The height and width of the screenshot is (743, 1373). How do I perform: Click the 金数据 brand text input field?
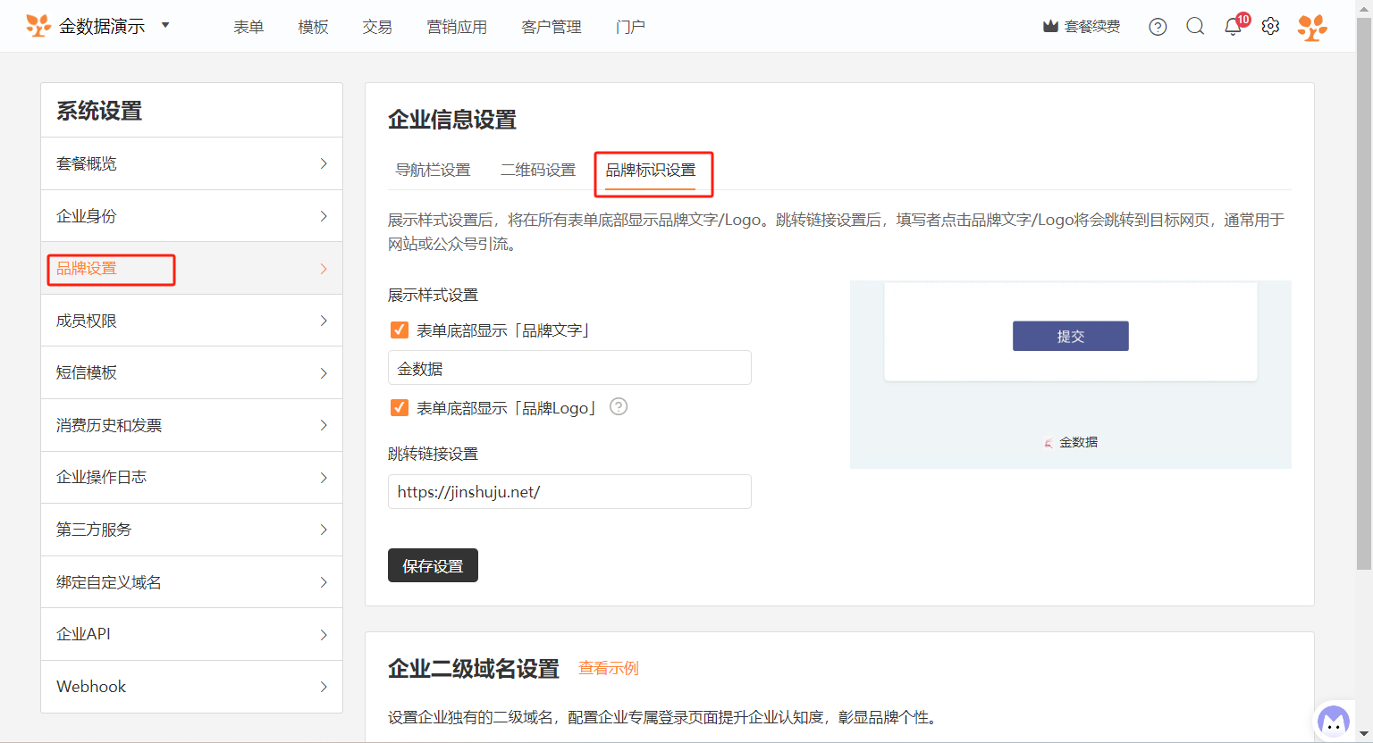569,368
